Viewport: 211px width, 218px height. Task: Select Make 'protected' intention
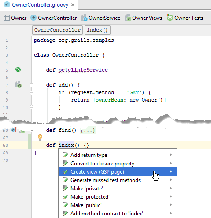(118, 197)
